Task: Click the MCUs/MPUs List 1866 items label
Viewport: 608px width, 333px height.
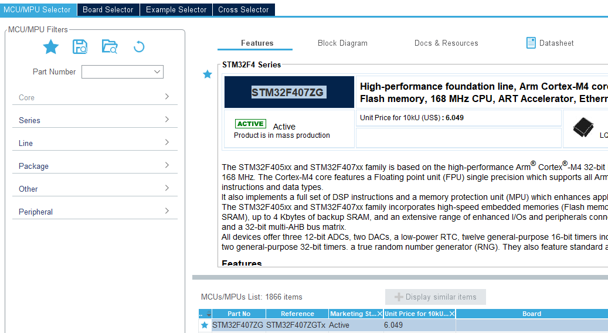Action: (x=252, y=297)
